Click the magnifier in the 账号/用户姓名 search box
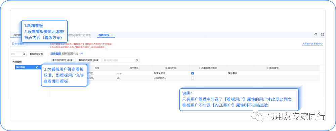The width and height of the screenshot is (336, 131). point(137,60)
